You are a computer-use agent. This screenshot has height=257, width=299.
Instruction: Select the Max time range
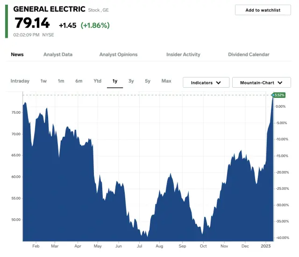pyautogui.click(x=166, y=81)
